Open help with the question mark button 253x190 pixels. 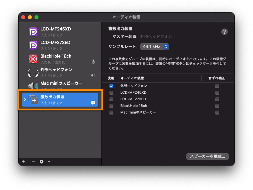coord(224,32)
